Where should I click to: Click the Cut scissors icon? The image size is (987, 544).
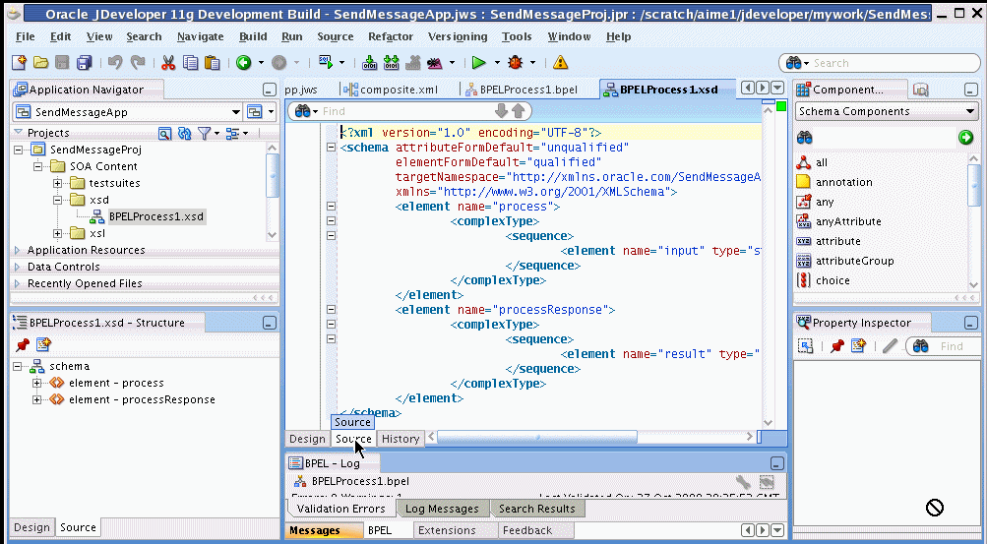pyautogui.click(x=167, y=63)
